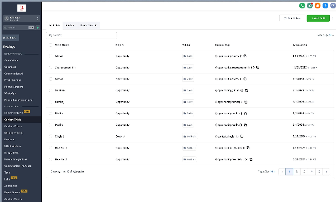
Task: Open WhatsApp settings in sidebar
Action: coord(10,93)
